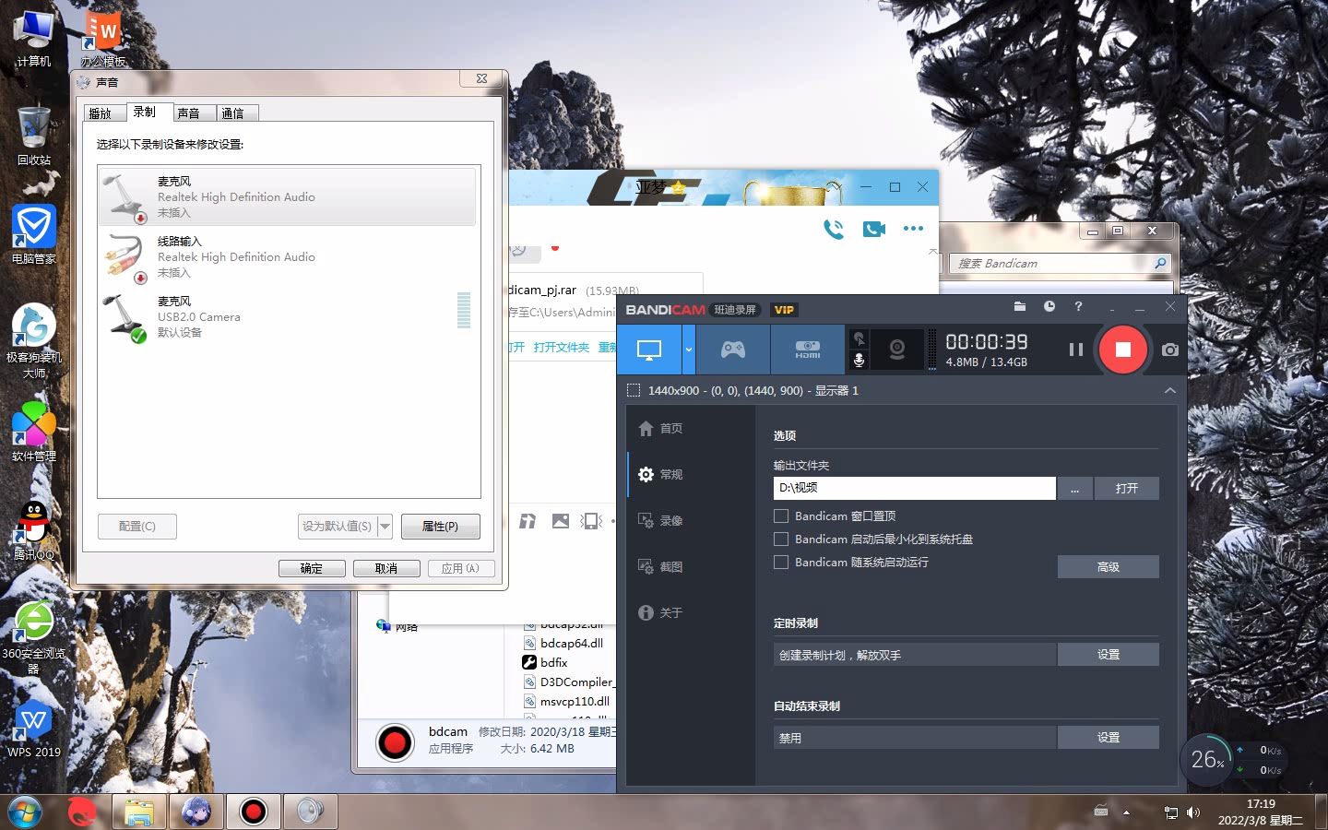Image resolution: width=1328 pixels, height=830 pixels.
Task: Open the 关于 about section
Action: click(661, 612)
